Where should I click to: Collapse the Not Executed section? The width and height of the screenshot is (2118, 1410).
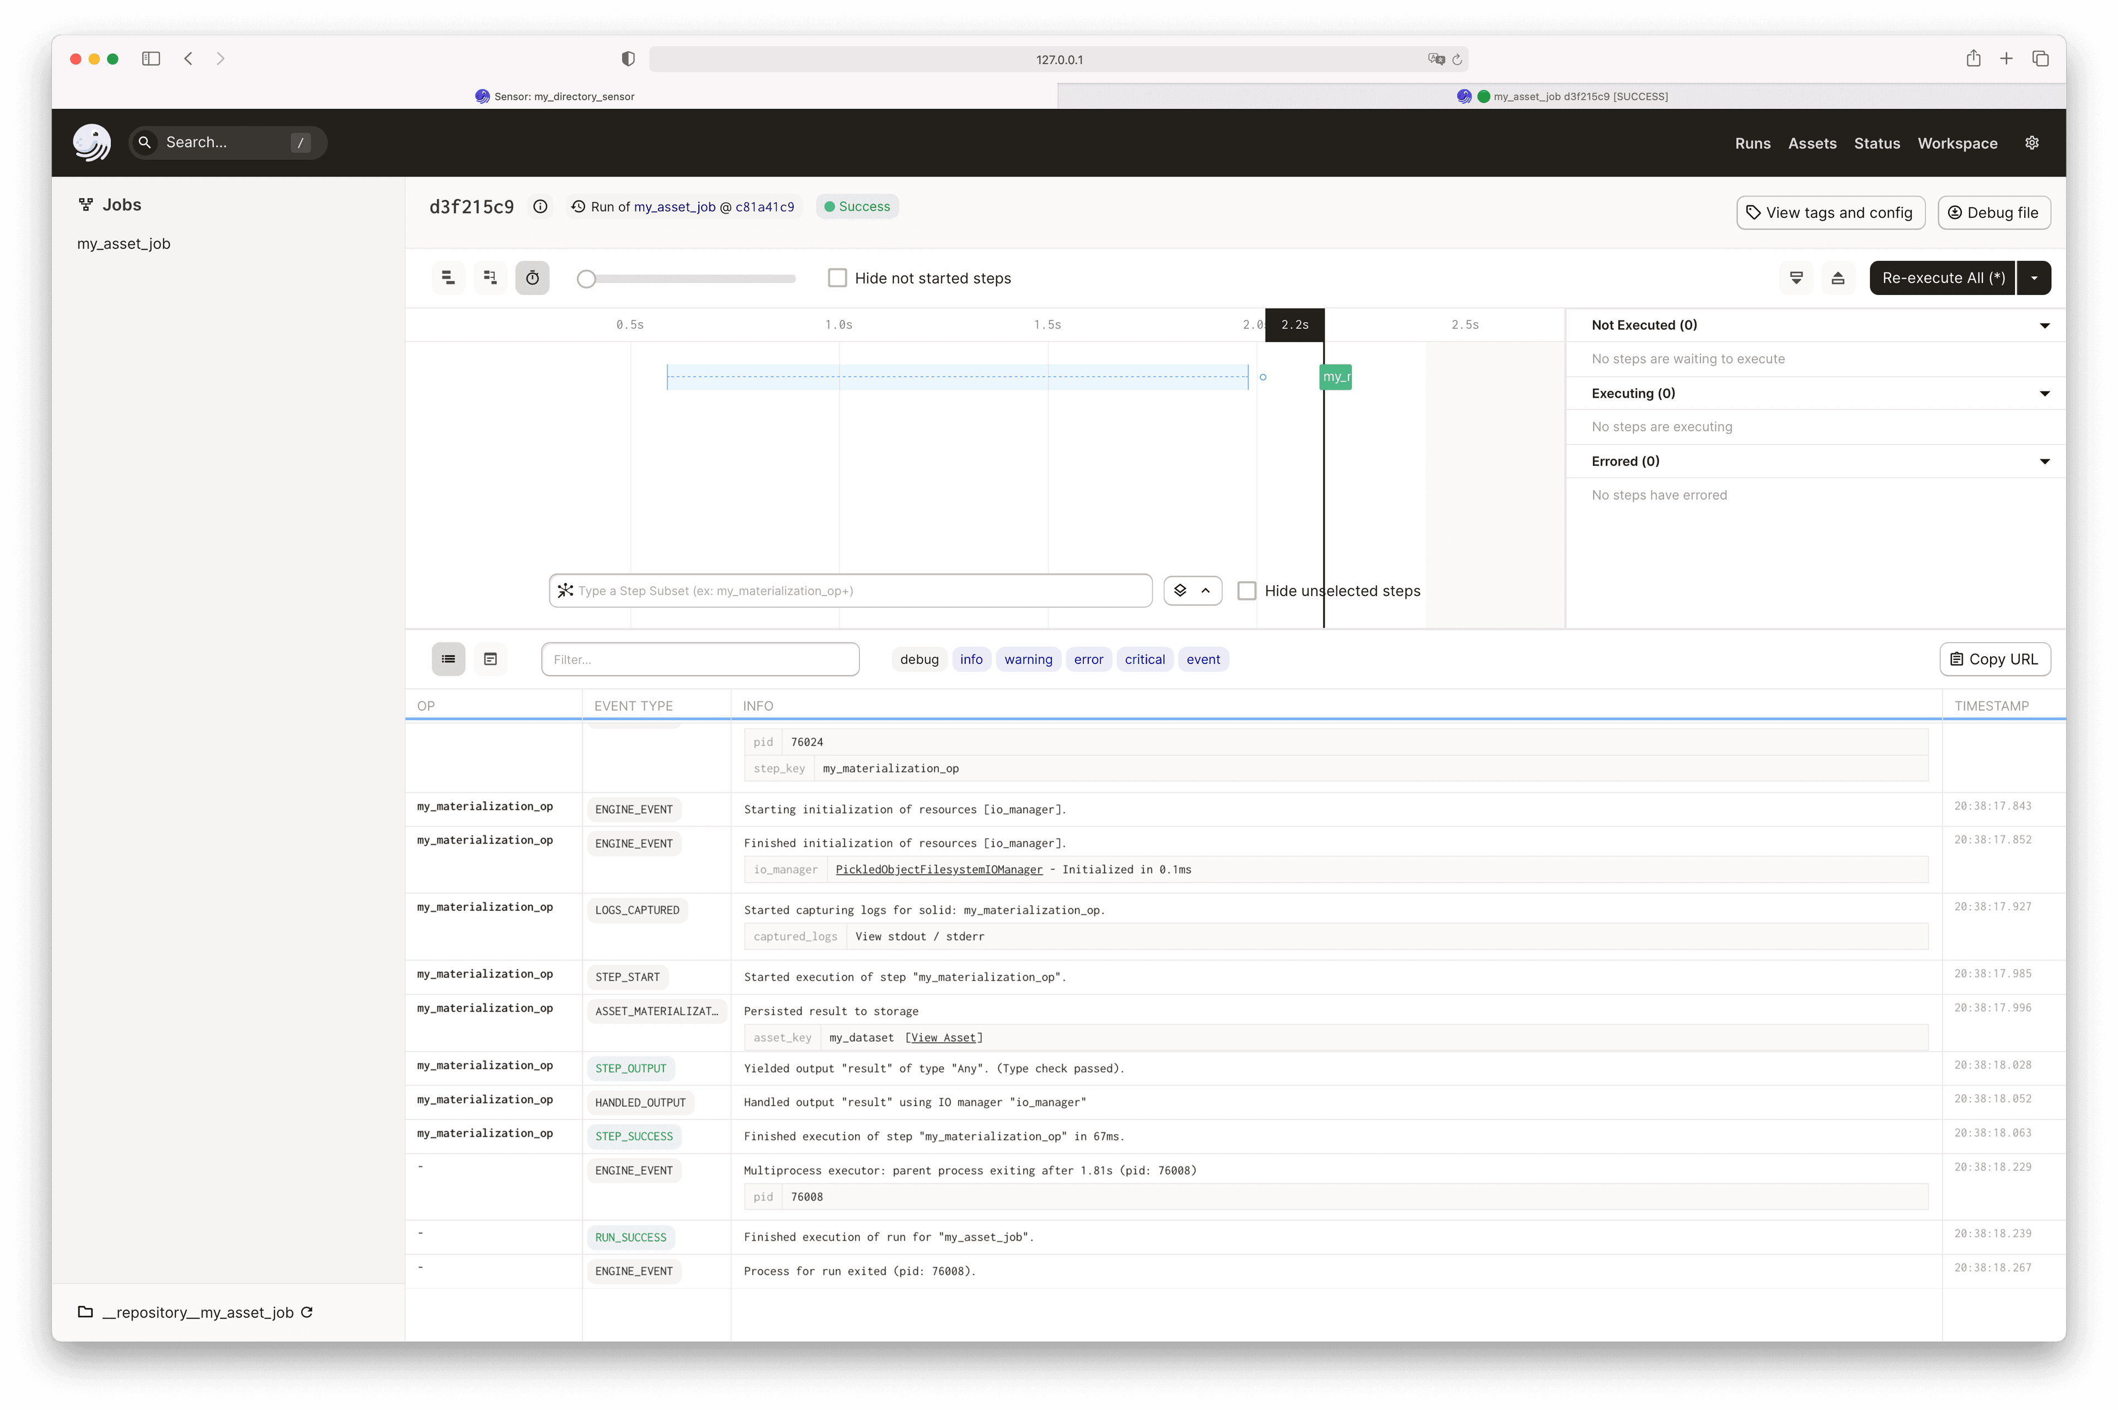(2044, 325)
